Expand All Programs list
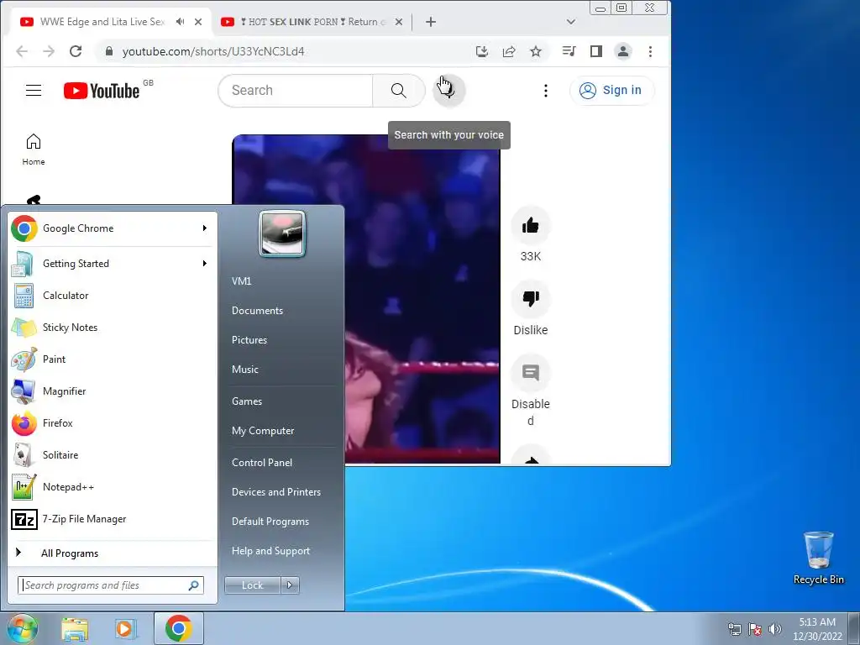Image resolution: width=860 pixels, height=645 pixels. point(113,553)
